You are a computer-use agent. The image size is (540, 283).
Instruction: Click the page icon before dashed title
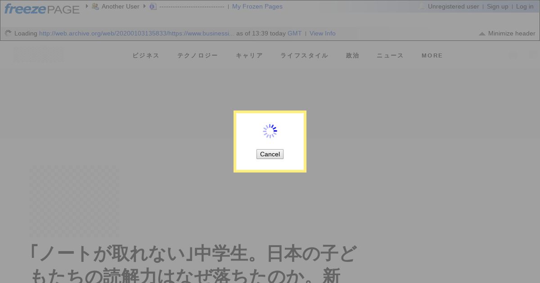[x=153, y=6]
